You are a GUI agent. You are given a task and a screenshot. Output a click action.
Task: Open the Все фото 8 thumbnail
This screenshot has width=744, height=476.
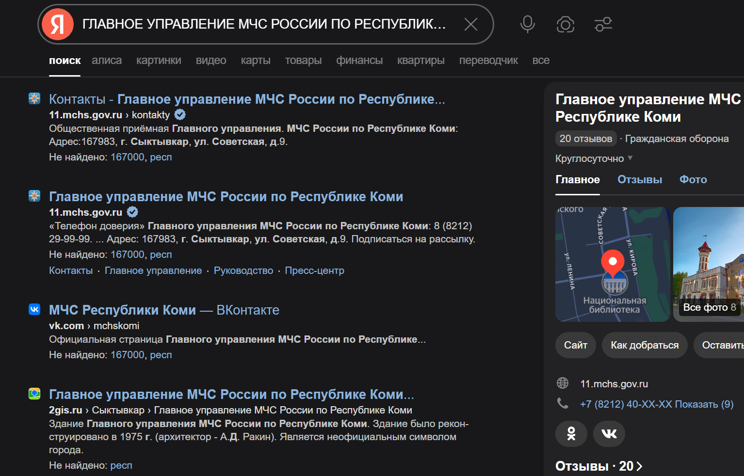[709, 264]
